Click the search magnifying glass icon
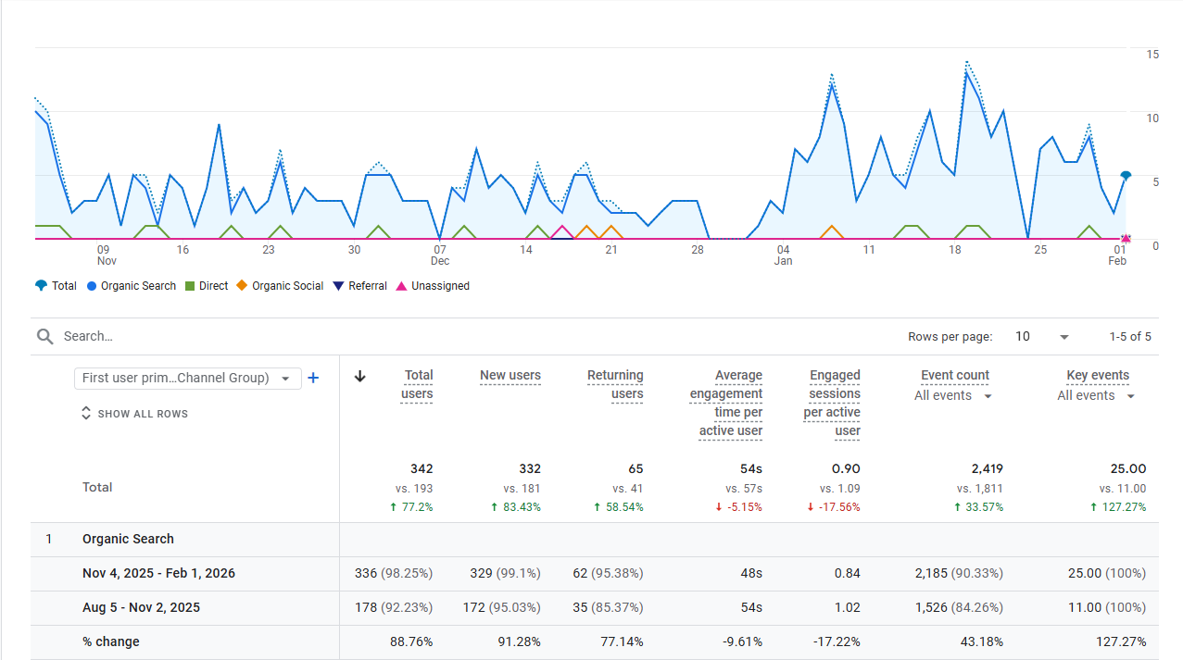The image size is (1183, 660). (x=44, y=336)
